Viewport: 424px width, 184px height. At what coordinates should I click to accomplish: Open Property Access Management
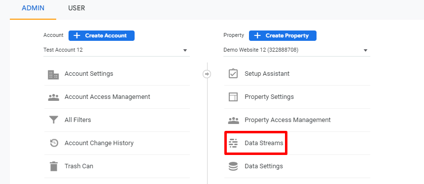(x=297, y=120)
